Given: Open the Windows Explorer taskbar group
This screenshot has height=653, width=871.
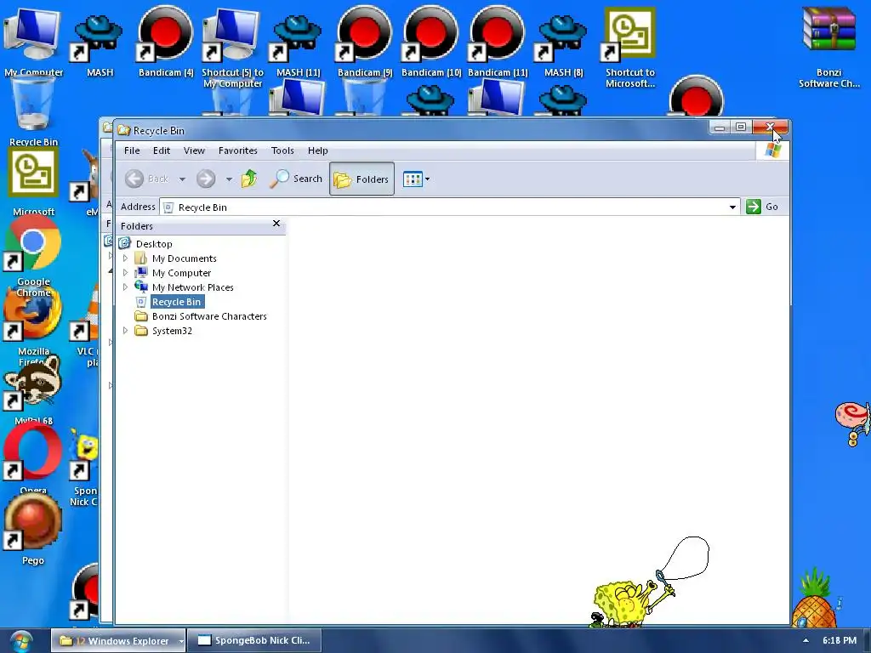Looking at the screenshot, I should pyautogui.click(x=118, y=641).
